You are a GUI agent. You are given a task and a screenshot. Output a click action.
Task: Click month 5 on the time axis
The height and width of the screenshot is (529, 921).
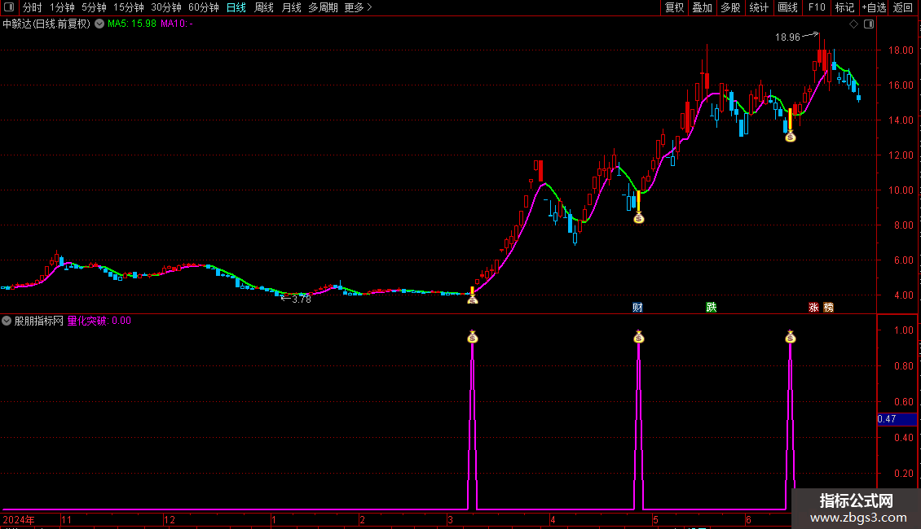click(655, 519)
